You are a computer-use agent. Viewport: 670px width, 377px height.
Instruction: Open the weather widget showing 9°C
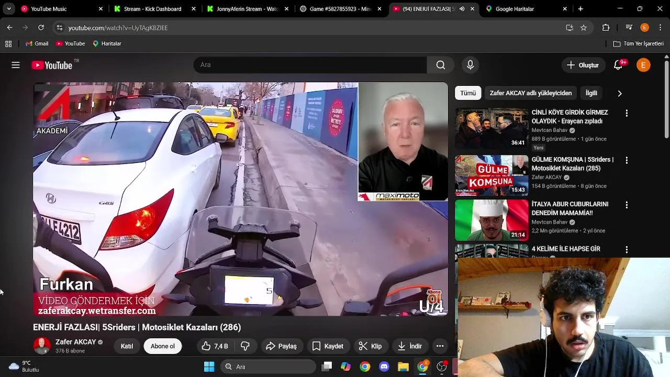tap(24, 367)
